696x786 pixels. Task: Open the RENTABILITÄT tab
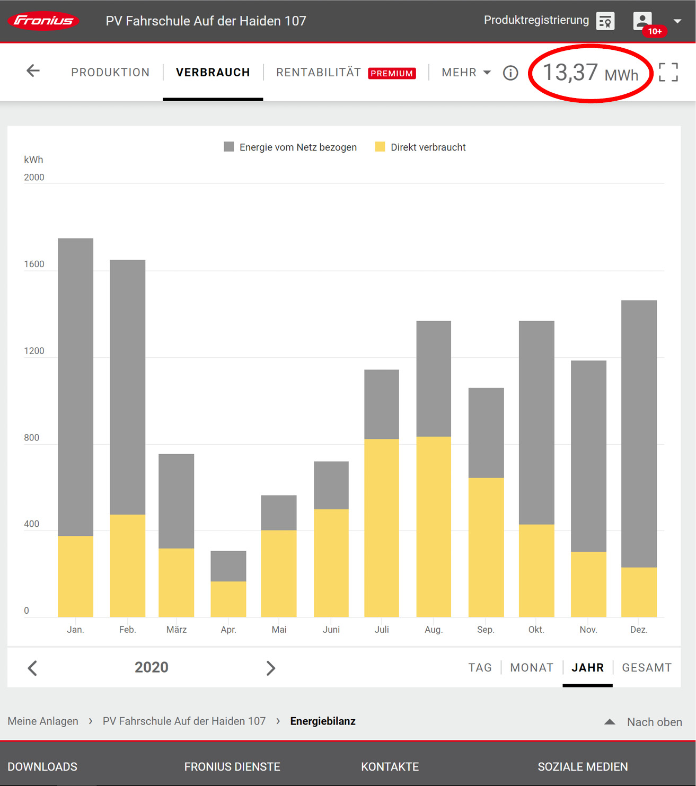click(x=318, y=72)
